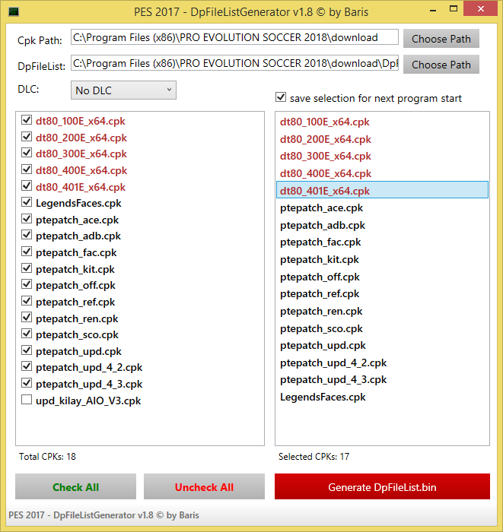Image resolution: width=503 pixels, height=532 pixels.
Task: Uncheck ptepatch_upd_4_2.cpk checkbox
Action: [27, 367]
